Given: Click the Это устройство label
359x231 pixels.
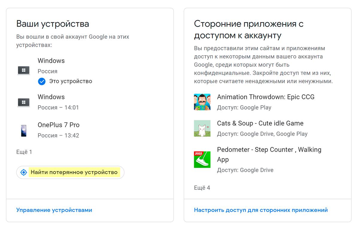Looking at the screenshot, I should 71,81.
